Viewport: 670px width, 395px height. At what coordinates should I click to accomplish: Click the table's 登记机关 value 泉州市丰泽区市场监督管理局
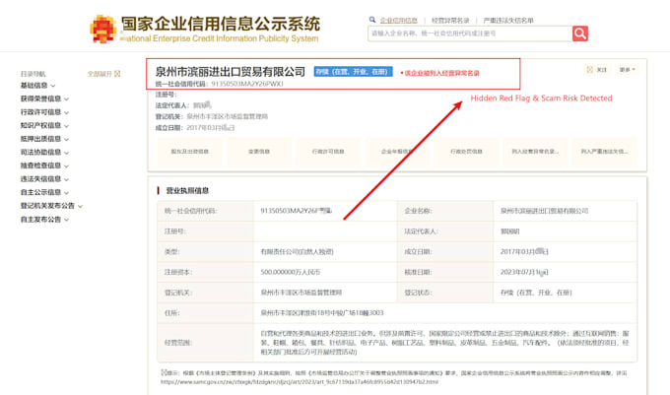click(301, 293)
